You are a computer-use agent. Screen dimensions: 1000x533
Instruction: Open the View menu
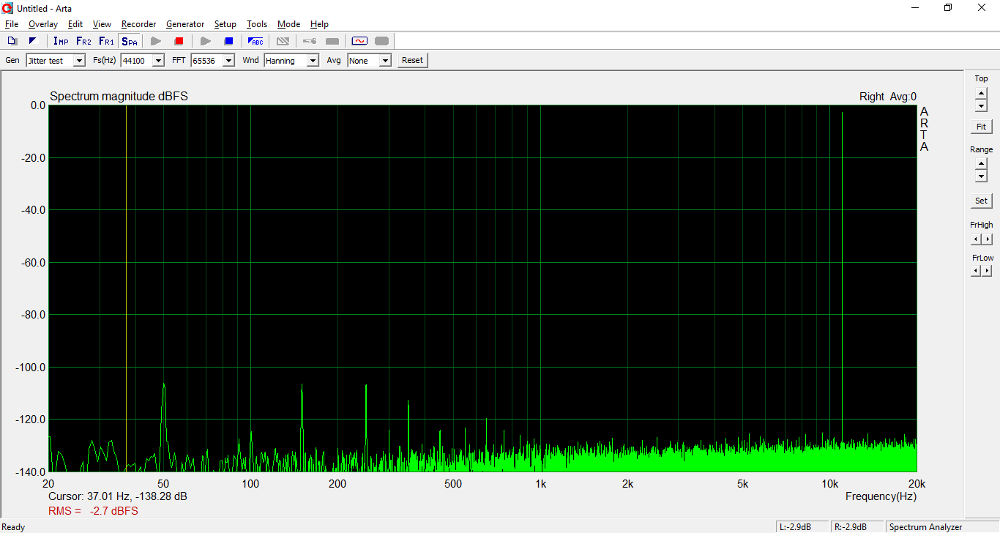pos(102,24)
